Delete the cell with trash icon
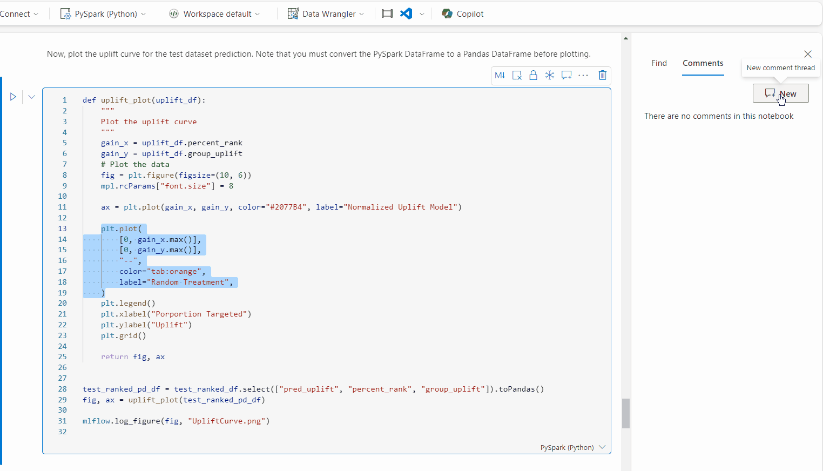823x471 pixels. pyautogui.click(x=603, y=75)
